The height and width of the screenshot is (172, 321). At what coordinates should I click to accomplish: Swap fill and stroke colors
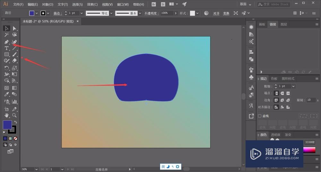point(15,122)
